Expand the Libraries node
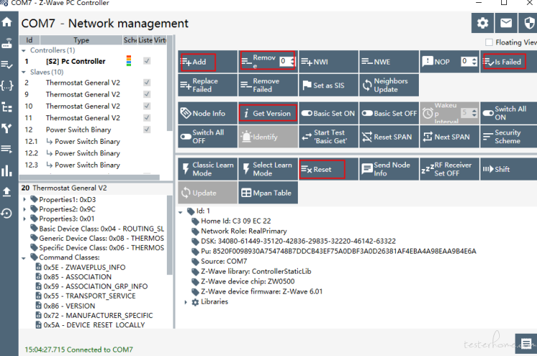The width and height of the screenshot is (537, 356). [x=186, y=302]
